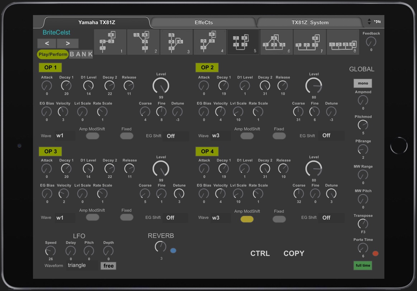This screenshot has width=417, height=291.
Task: Choose algorithm 7 routing icon
Action: (x=309, y=42)
